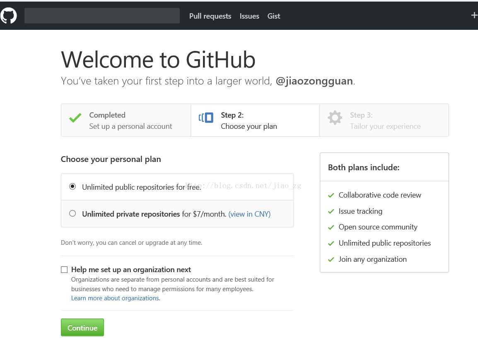Click the Don't worry, you can cancel text
The width and height of the screenshot is (478, 362).
(132, 243)
